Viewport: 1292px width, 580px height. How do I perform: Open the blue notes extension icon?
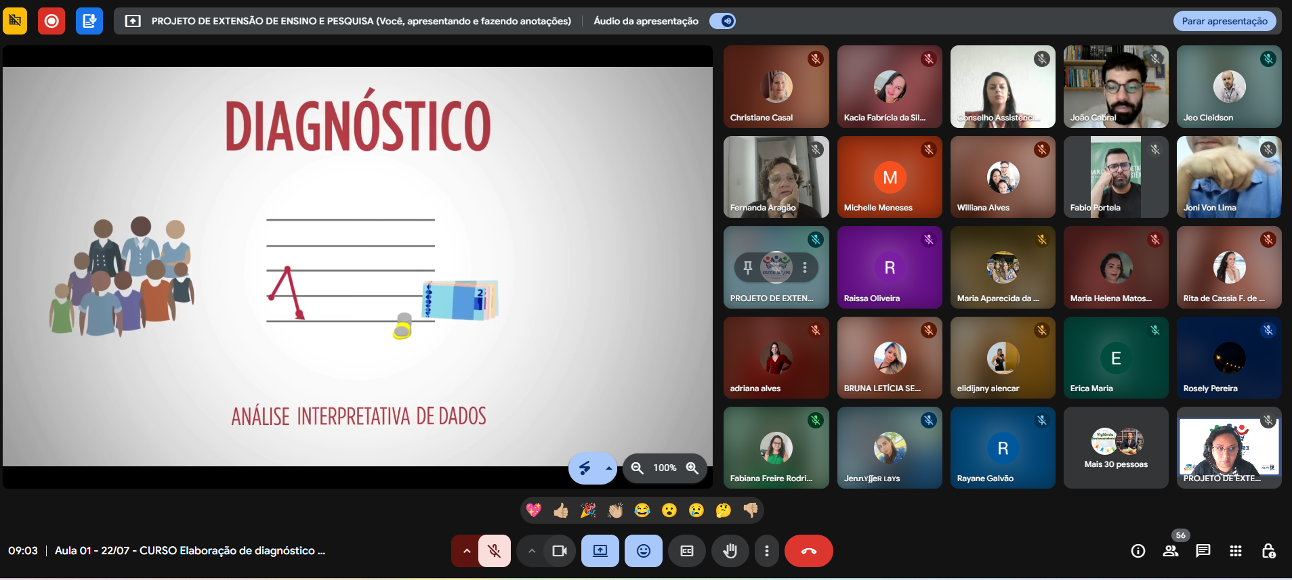point(89,21)
